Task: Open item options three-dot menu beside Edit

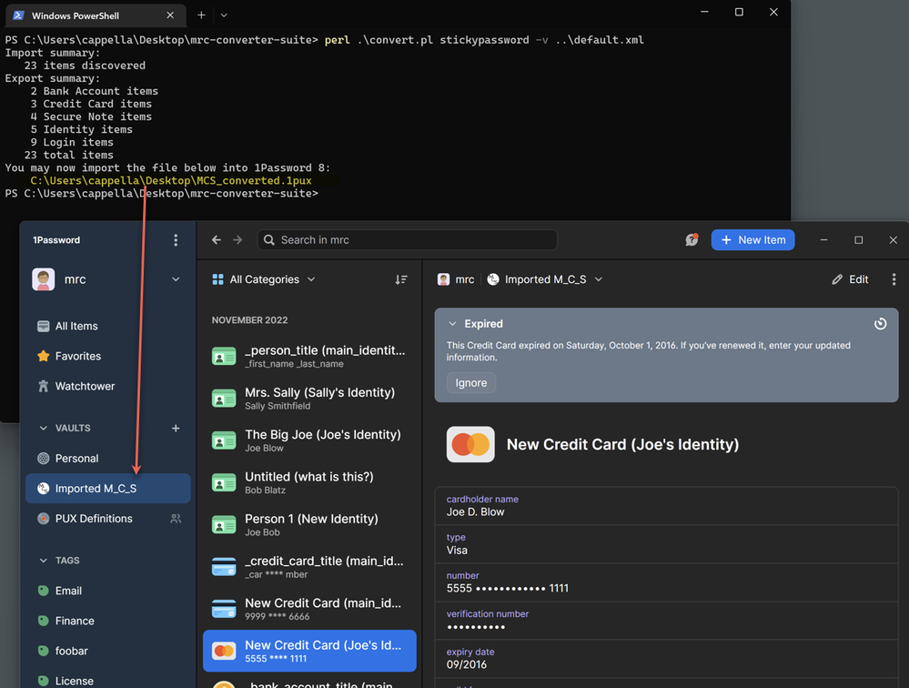Action: pos(894,279)
